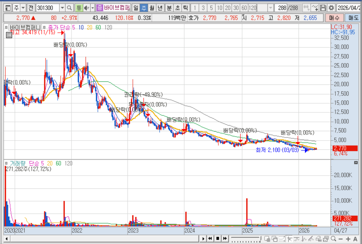Toggle volume indicator 거래량 square marker
This screenshot has height=244, width=362.
(x=6, y=164)
